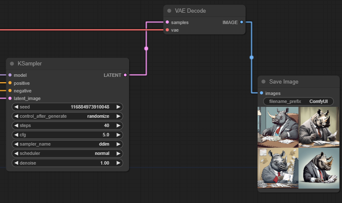Viewport: 342px width, 203px height.
Task: Click the negative input port on KSampler
Action: pos(10,91)
